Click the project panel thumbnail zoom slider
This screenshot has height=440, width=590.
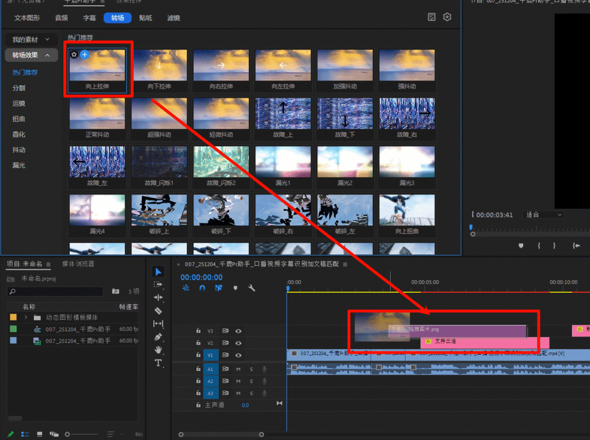pos(67,434)
